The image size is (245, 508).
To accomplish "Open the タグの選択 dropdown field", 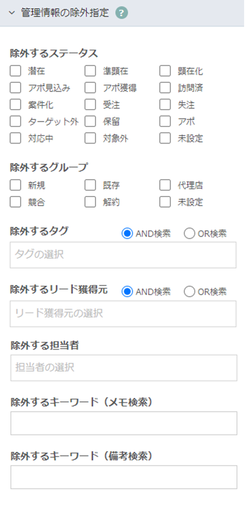I will [123, 255].
